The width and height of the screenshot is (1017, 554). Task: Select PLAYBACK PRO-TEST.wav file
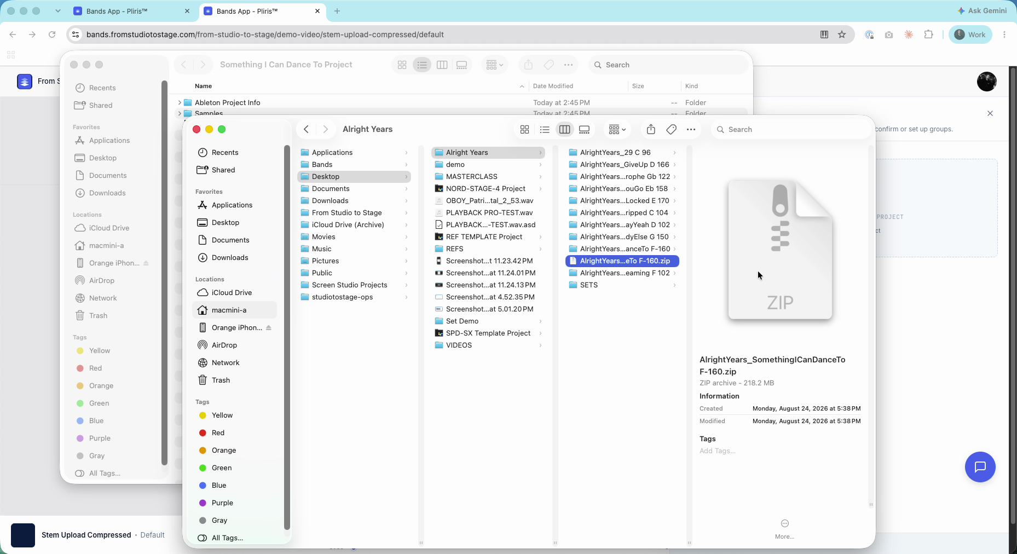point(488,212)
